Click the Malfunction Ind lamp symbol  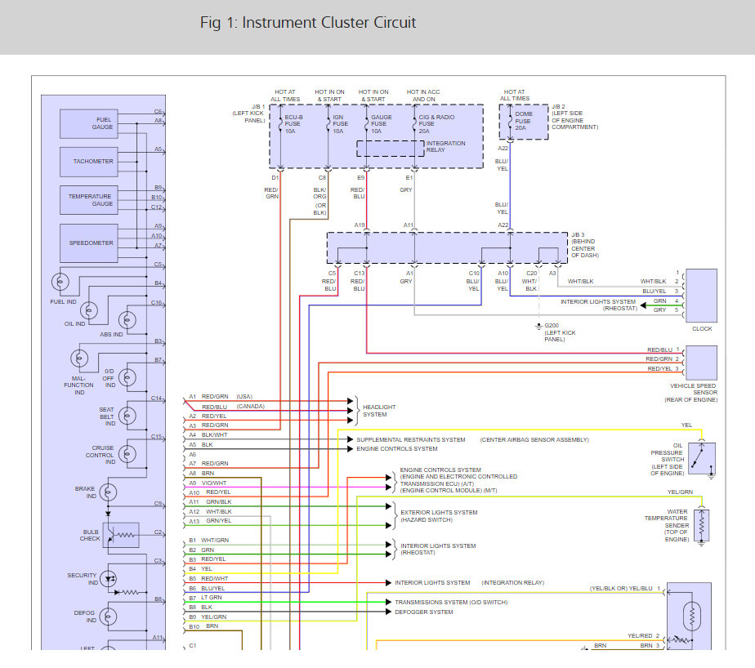80,359
